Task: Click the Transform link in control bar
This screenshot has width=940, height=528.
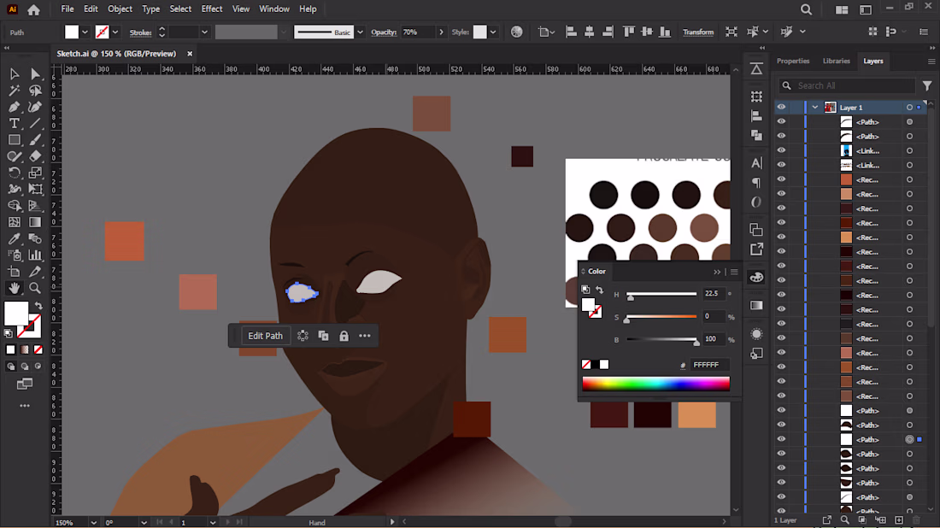Action: [x=698, y=32]
